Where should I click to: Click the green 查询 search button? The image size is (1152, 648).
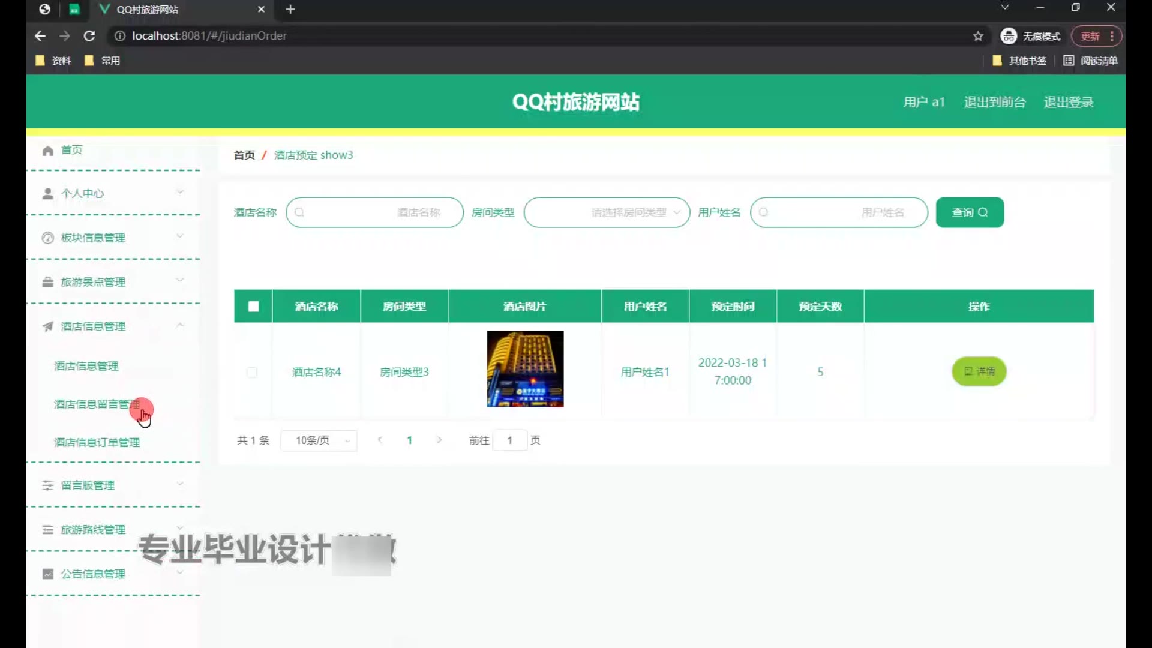tap(970, 212)
